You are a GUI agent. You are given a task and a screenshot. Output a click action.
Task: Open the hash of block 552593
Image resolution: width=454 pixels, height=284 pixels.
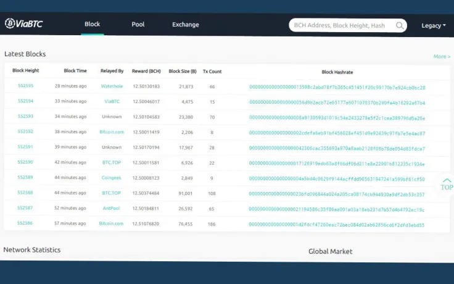(x=337, y=119)
